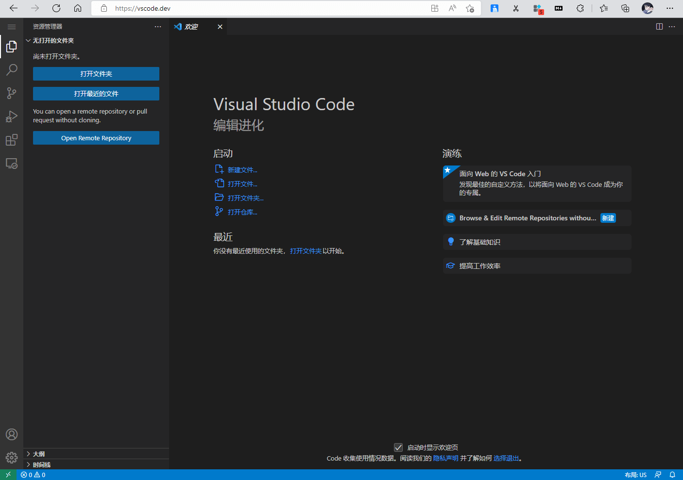
Task: Open the browser extensions puzzle icon
Action: (x=580, y=8)
